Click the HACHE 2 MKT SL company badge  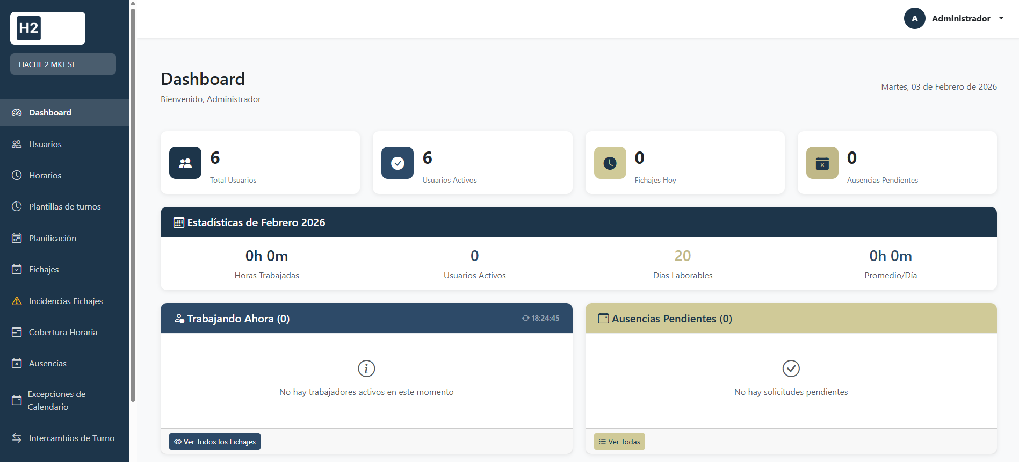click(63, 64)
